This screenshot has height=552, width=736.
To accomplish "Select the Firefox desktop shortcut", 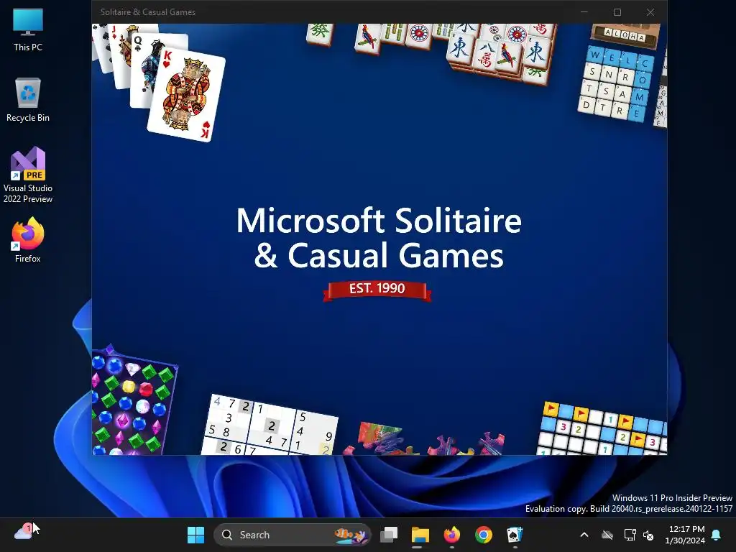I will pos(28,240).
